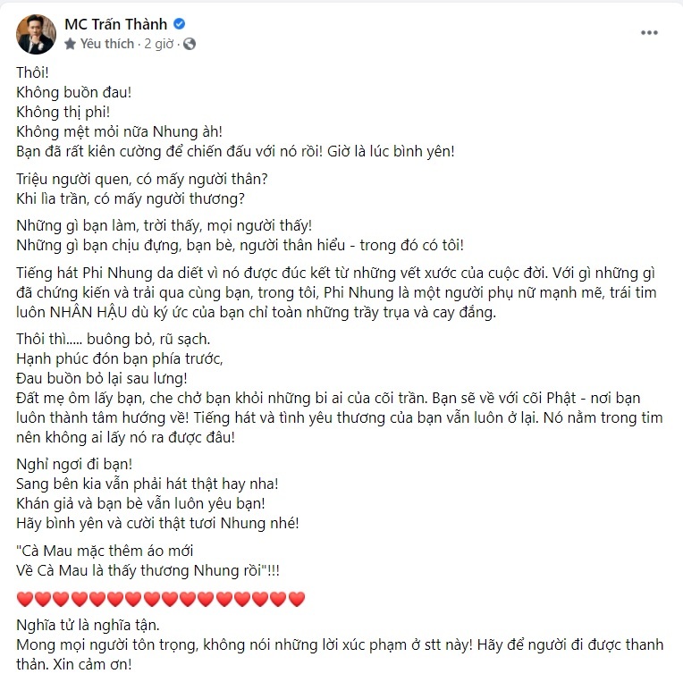683x682 pixels.
Task: Click the line "Nghỉ ngơi đi bạn!"
Action: pyautogui.click(x=74, y=464)
